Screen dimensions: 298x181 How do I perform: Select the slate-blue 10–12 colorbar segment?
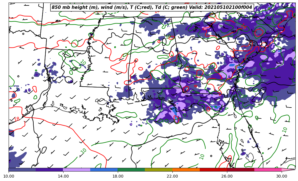pyautogui.click(x=22, y=170)
